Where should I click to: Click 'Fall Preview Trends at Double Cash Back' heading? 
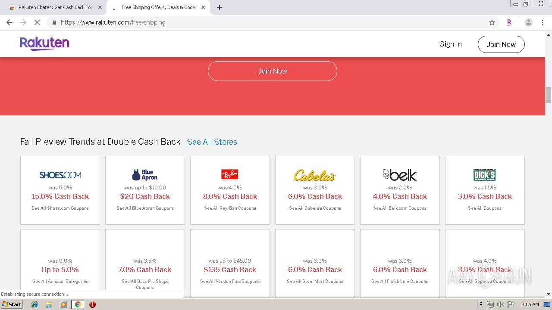pyautogui.click(x=100, y=142)
